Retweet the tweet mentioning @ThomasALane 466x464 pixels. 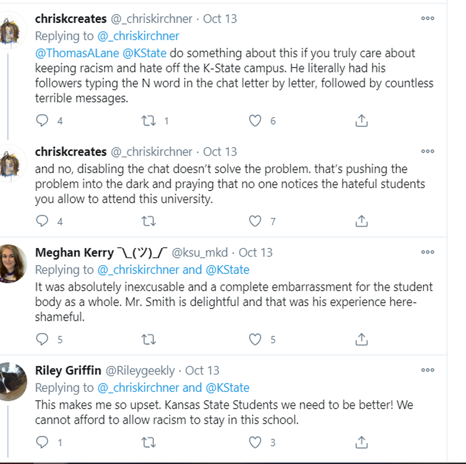[x=148, y=120]
